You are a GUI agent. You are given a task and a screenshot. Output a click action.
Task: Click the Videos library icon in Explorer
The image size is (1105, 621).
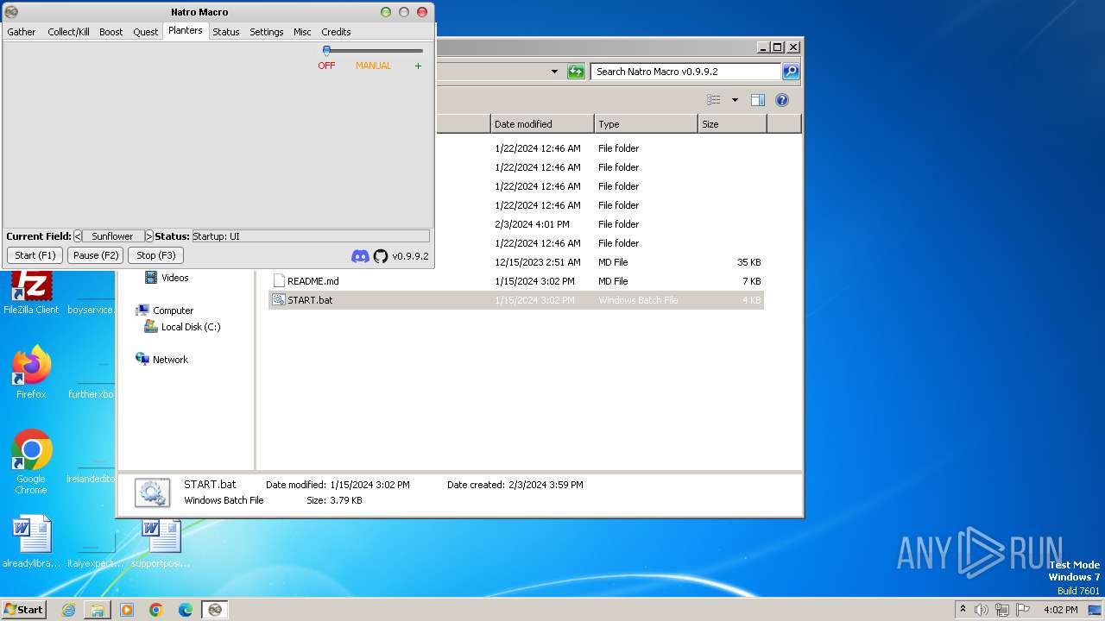pos(151,278)
